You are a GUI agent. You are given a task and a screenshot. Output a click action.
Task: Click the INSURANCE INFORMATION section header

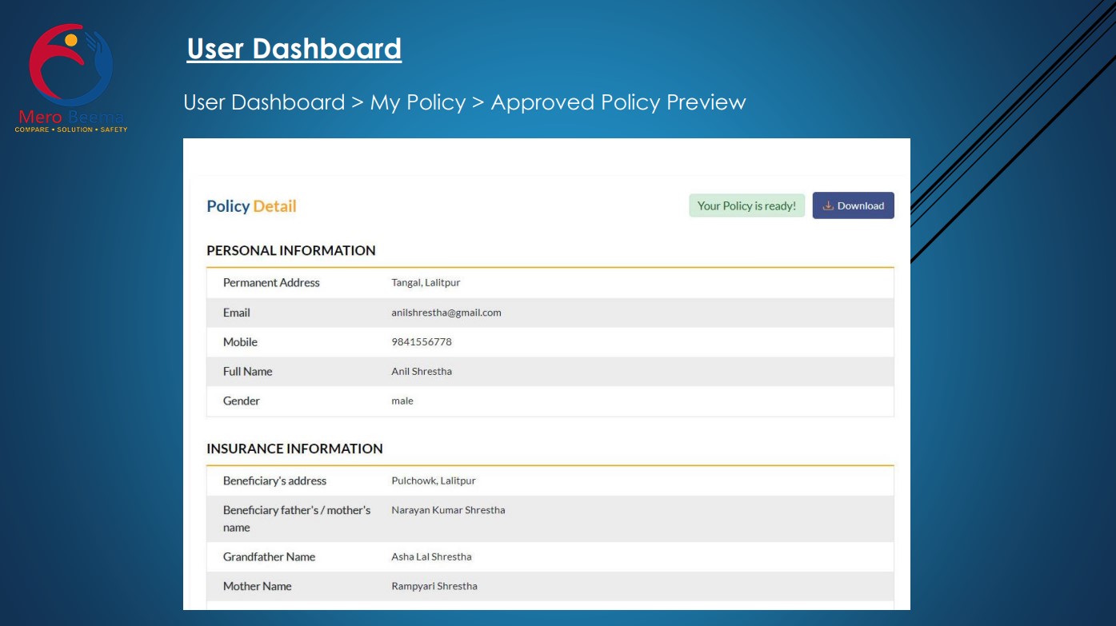pyautogui.click(x=294, y=449)
